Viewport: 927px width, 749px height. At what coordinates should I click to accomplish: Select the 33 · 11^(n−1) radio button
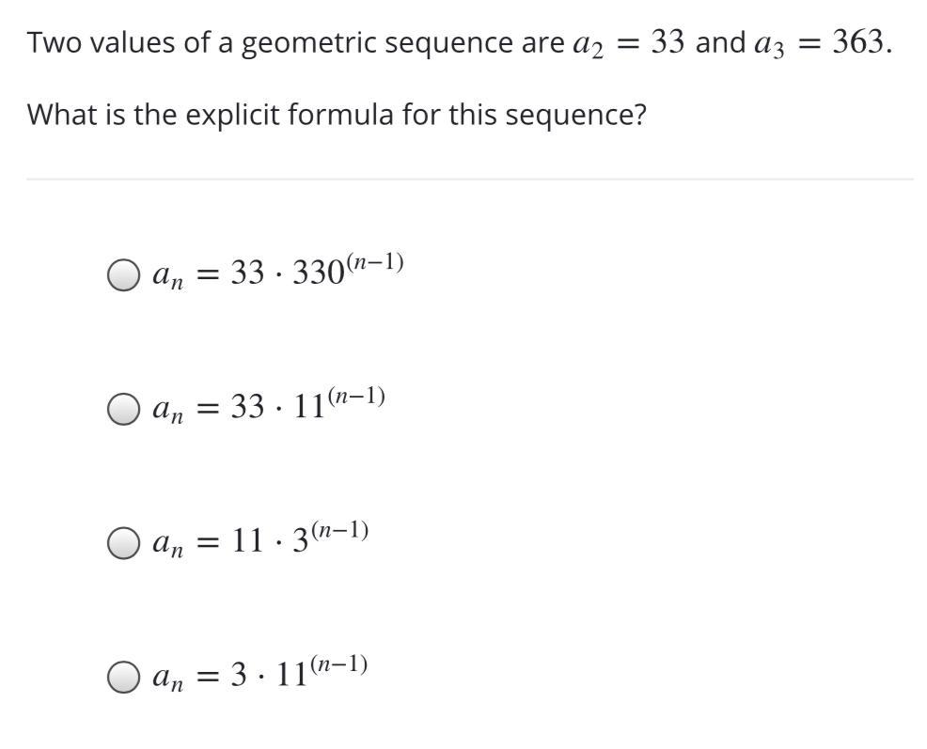pos(123,409)
